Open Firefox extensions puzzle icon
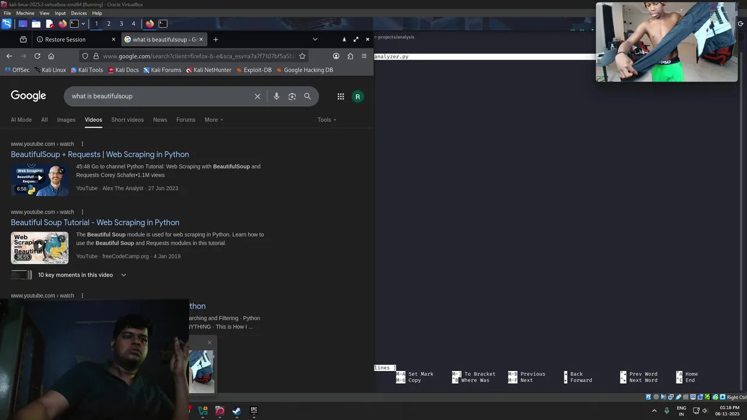This screenshot has width=747, height=420. coord(350,56)
